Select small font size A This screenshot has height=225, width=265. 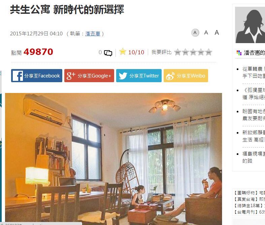click(x=195, y=33)
